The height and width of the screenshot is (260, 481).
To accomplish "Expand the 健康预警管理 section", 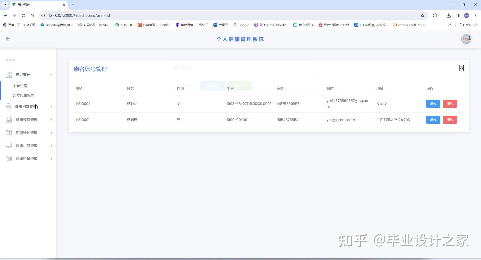I will pos(51,120).
